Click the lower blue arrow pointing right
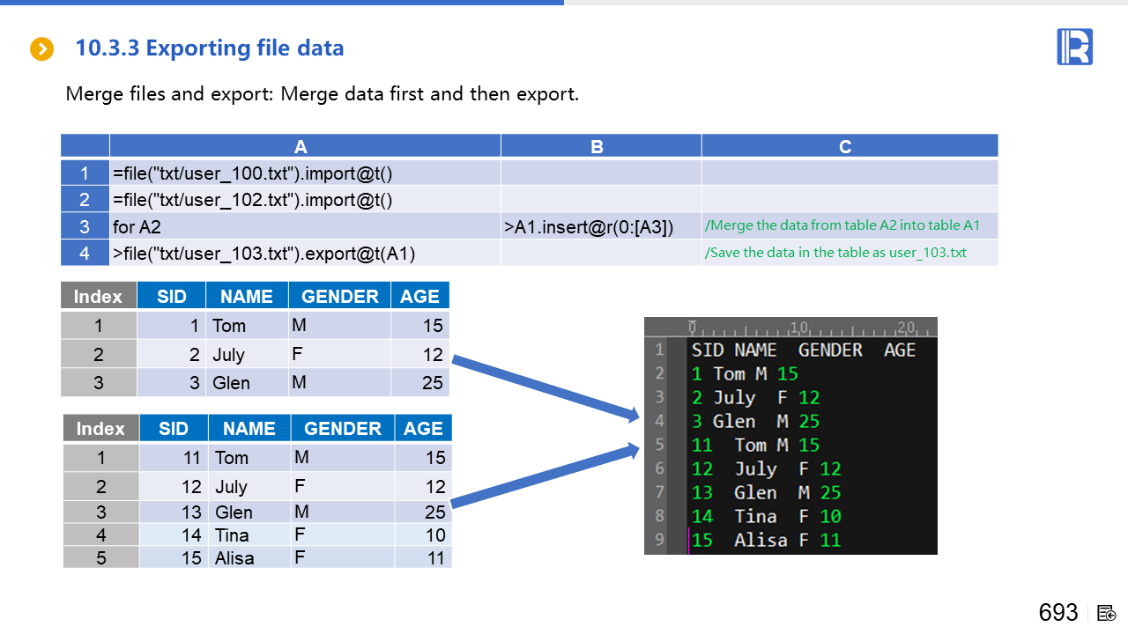Screen dimensions: 1128x634 pos(545,476)
